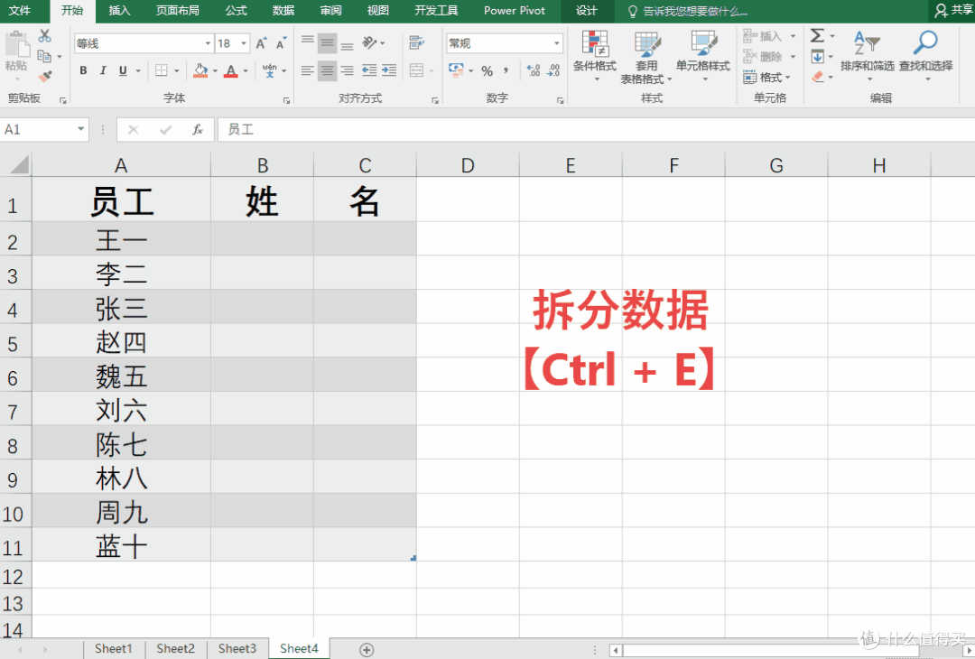Toggle center horizontal alignment
This screenshot has height=659, width=975.
[327, 71]
